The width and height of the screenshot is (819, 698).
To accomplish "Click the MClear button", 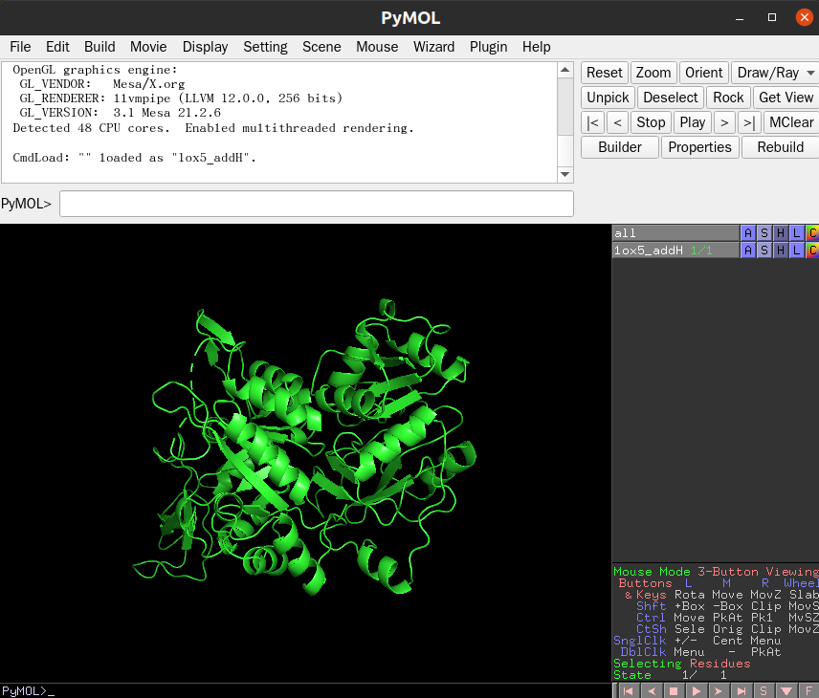I will pyautogui.click(x=791, y=122).
